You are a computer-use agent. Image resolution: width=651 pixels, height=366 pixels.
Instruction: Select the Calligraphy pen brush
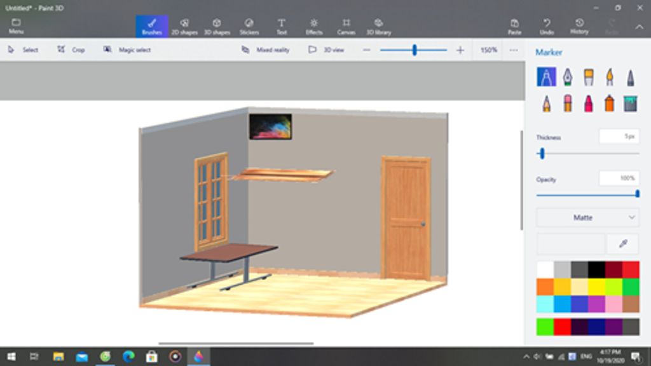(567, 77)
